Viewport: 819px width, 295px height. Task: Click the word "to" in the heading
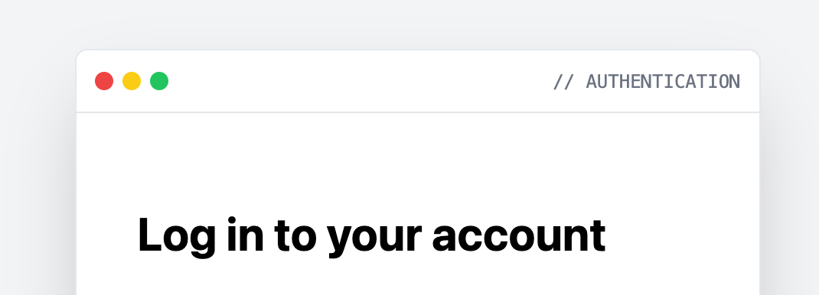[295, 235]
